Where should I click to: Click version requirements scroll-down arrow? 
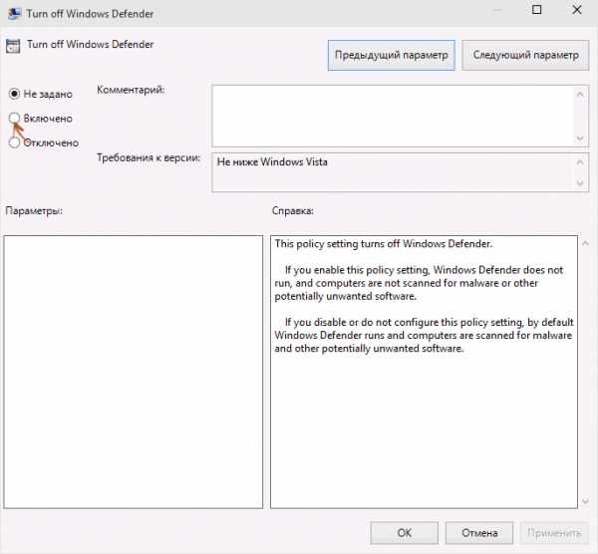tap(580, 183)
